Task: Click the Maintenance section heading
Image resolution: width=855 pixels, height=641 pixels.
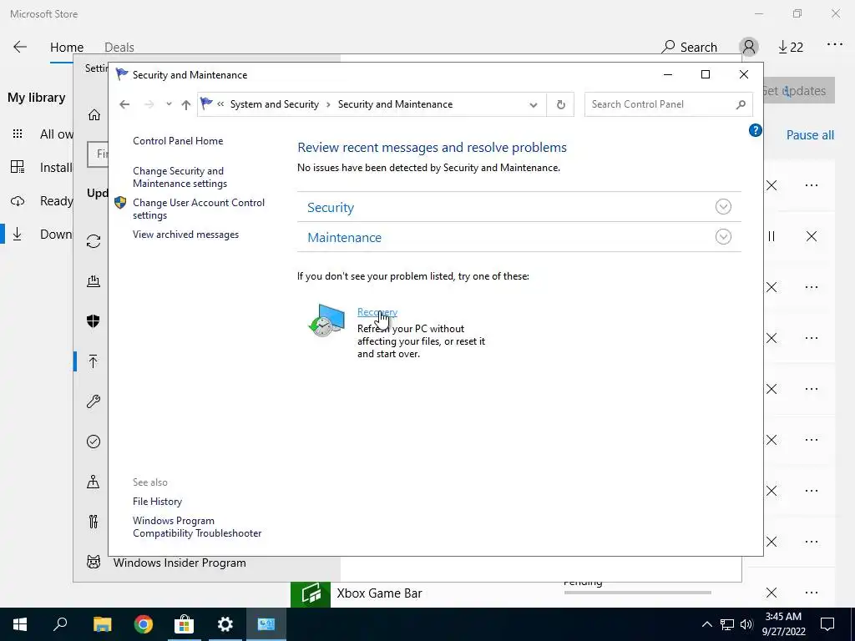Action: [344, 237]
